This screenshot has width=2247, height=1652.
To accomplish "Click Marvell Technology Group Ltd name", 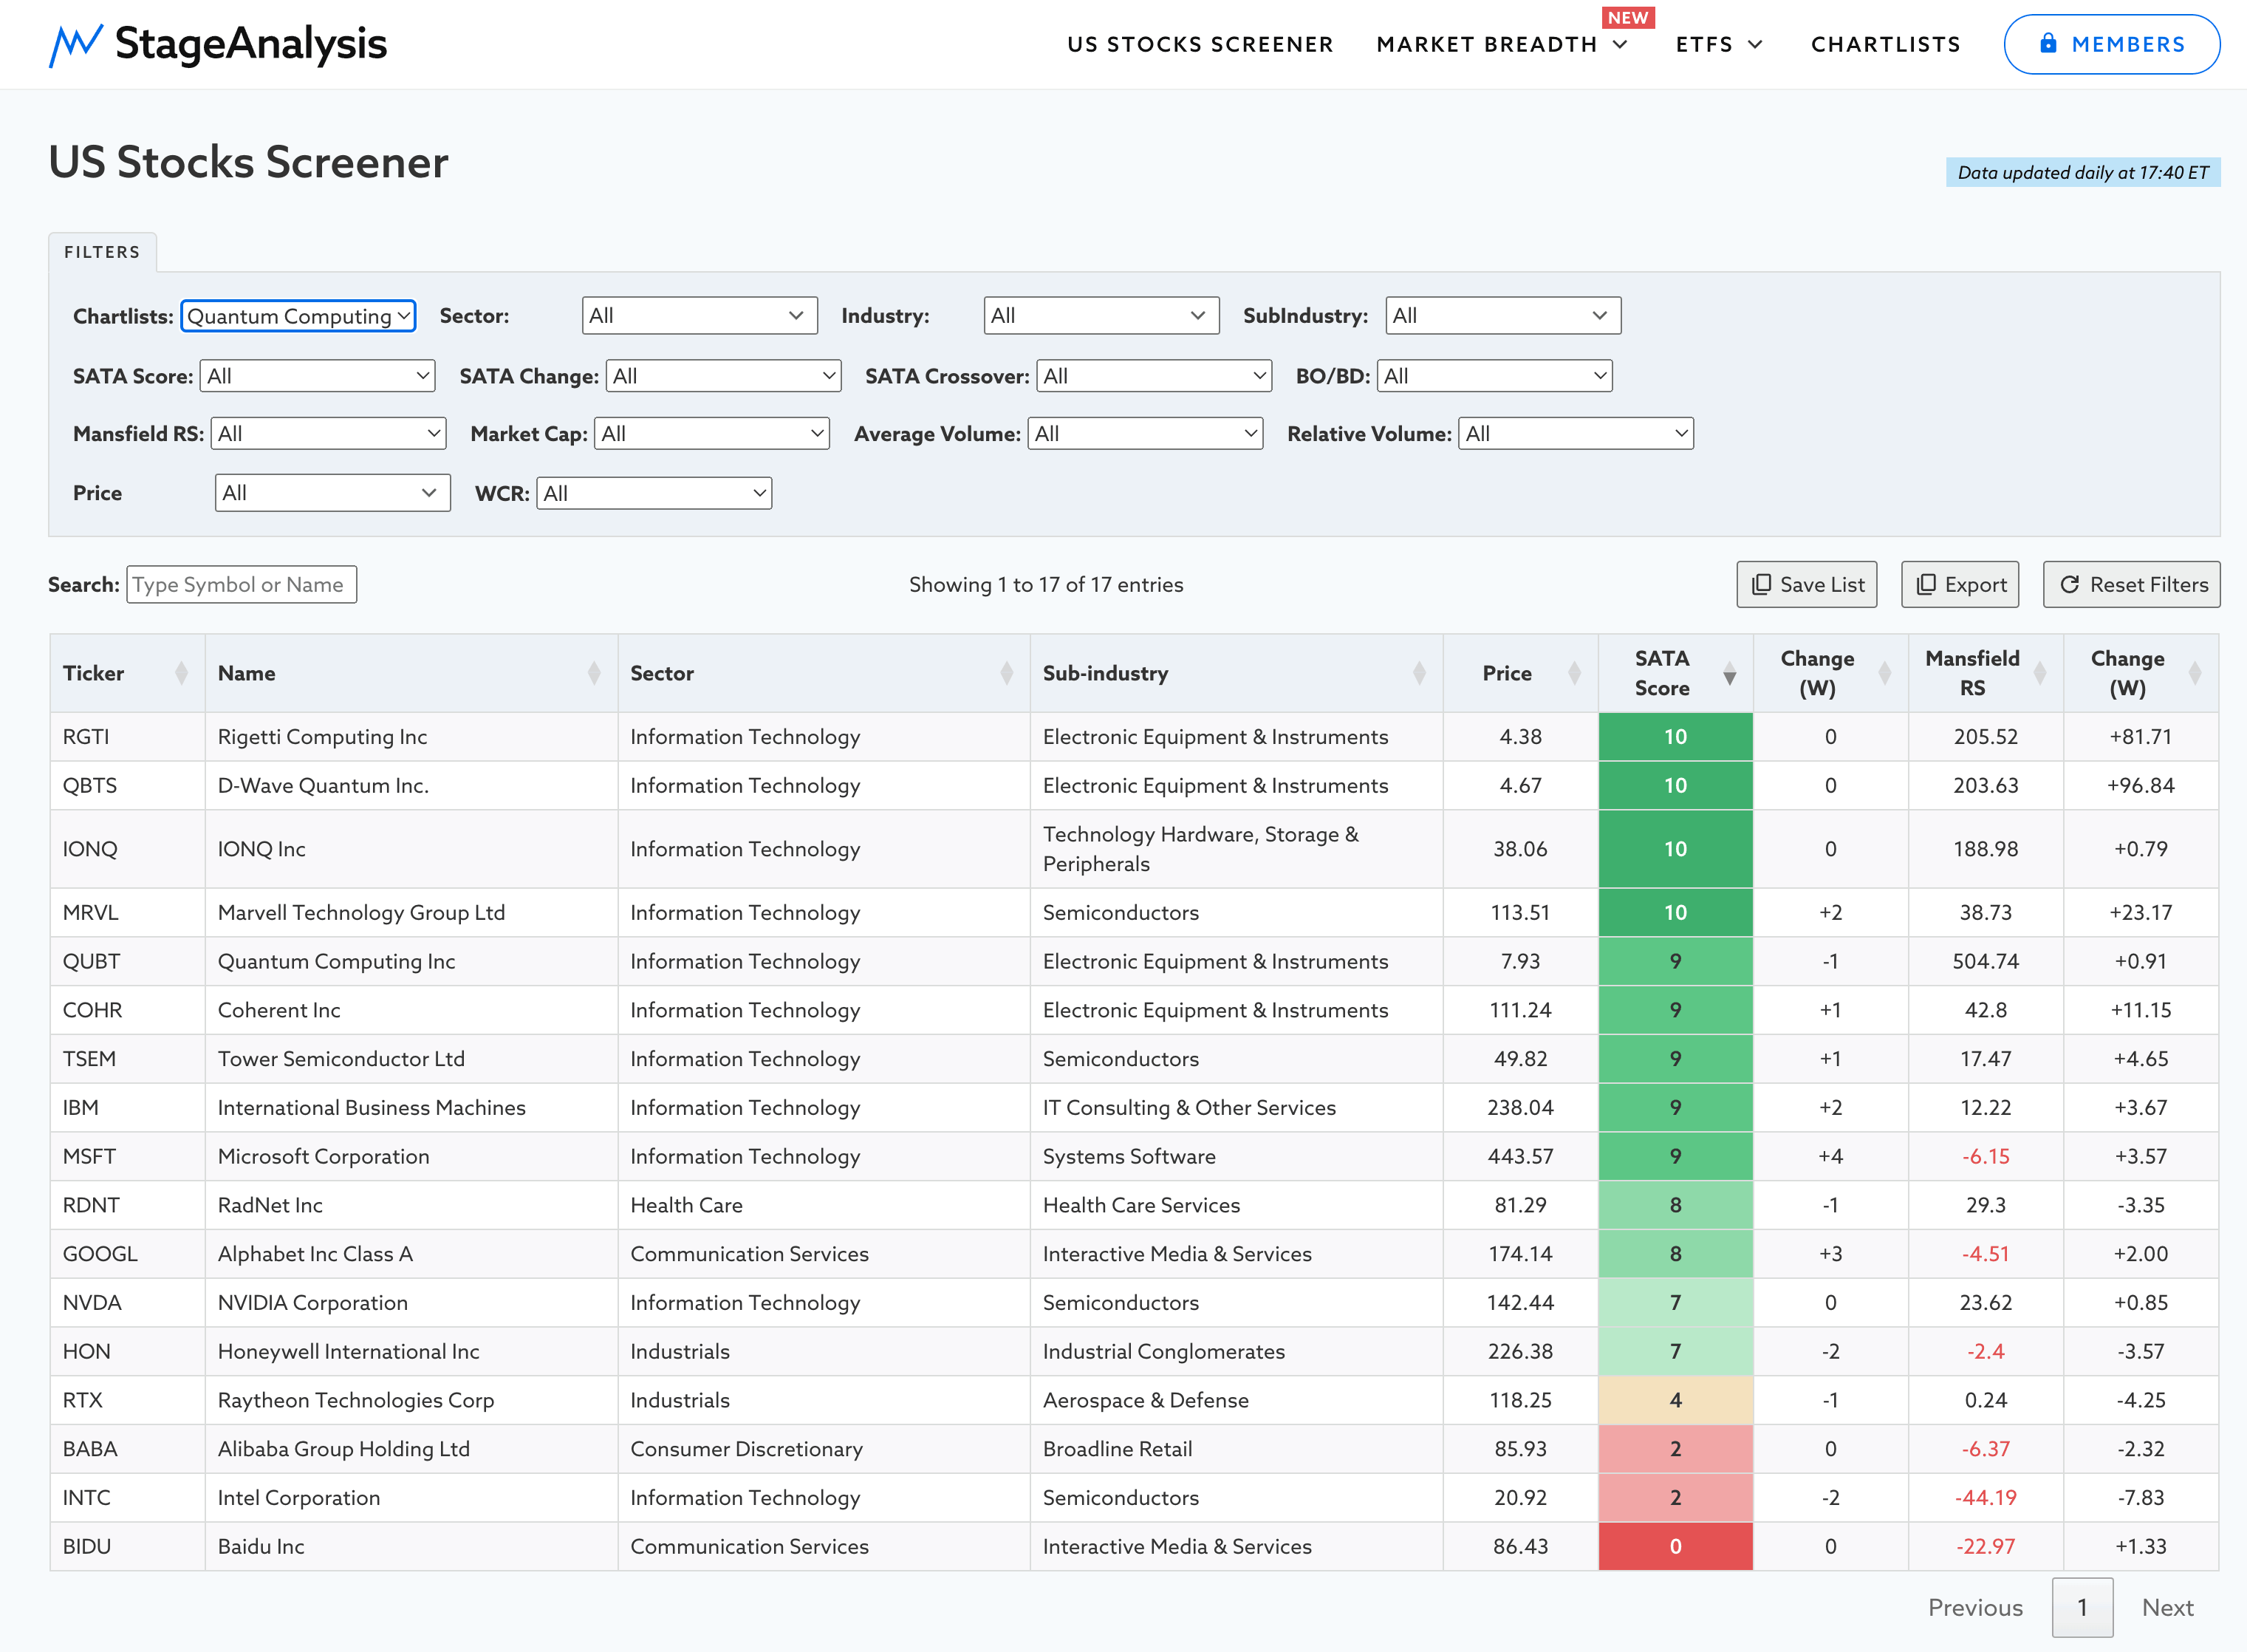I will (362, 913).
